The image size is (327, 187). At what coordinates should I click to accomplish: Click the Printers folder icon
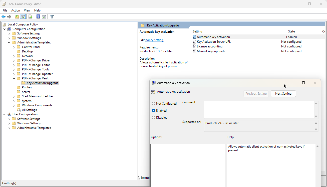[x=19, y=87]
